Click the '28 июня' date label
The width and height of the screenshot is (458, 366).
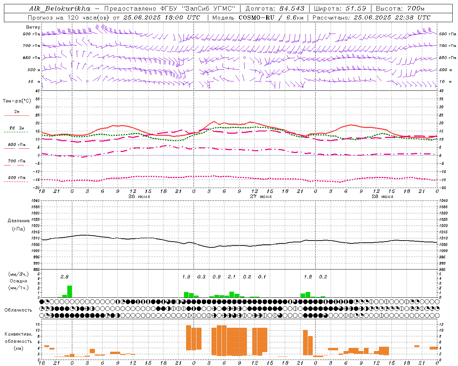pyautogui.click(x=382, y=197)
